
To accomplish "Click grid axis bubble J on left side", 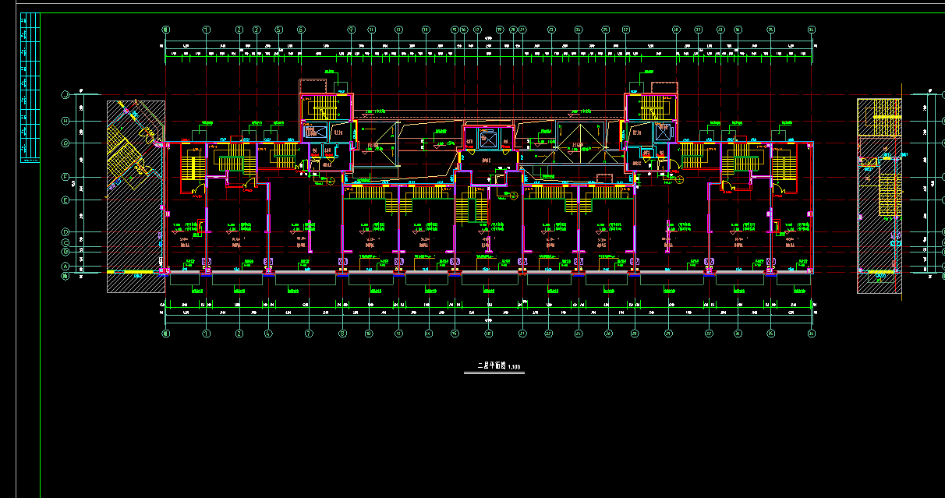I will click(x=66, y=95).
